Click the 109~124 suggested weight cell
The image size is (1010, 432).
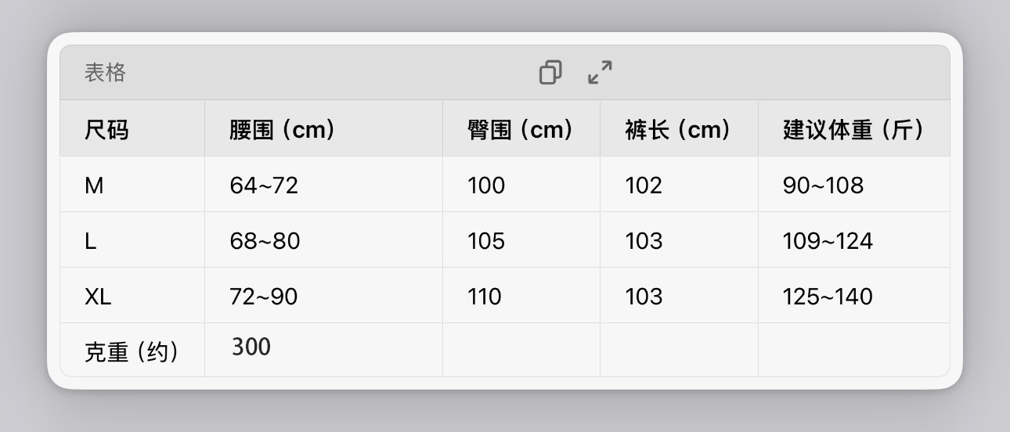pos(828,241)
